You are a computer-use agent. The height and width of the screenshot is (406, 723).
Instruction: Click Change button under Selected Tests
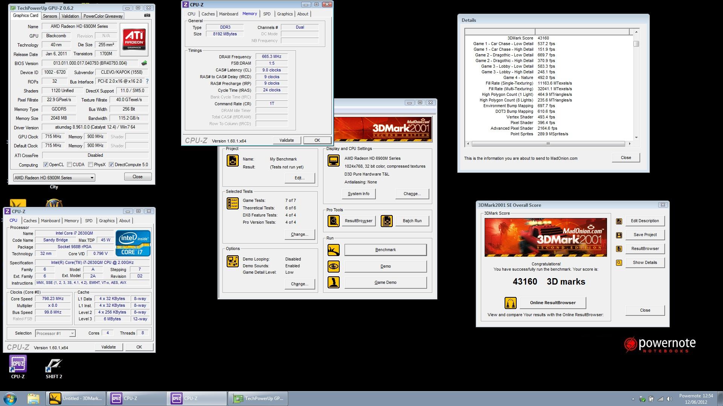coord(299,234)
